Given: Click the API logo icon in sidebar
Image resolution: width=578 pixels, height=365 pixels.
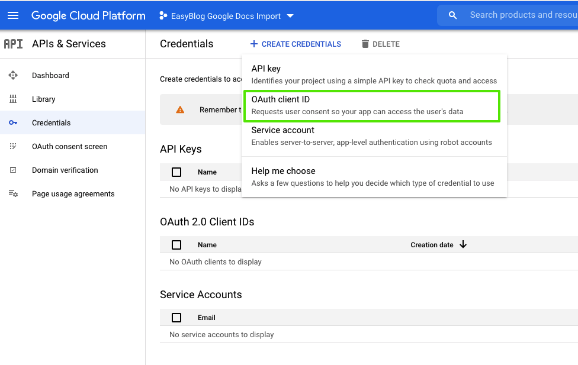Looking at the screenshot, I should tap(13, 44).
